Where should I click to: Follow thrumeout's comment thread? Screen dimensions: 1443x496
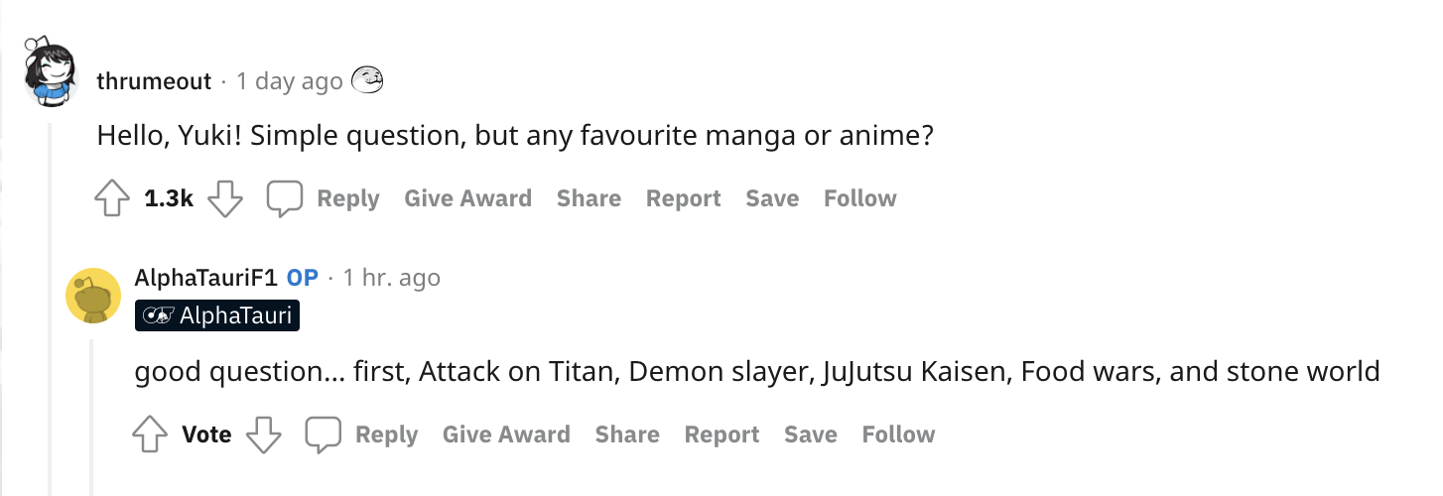[x=859, y=198]
